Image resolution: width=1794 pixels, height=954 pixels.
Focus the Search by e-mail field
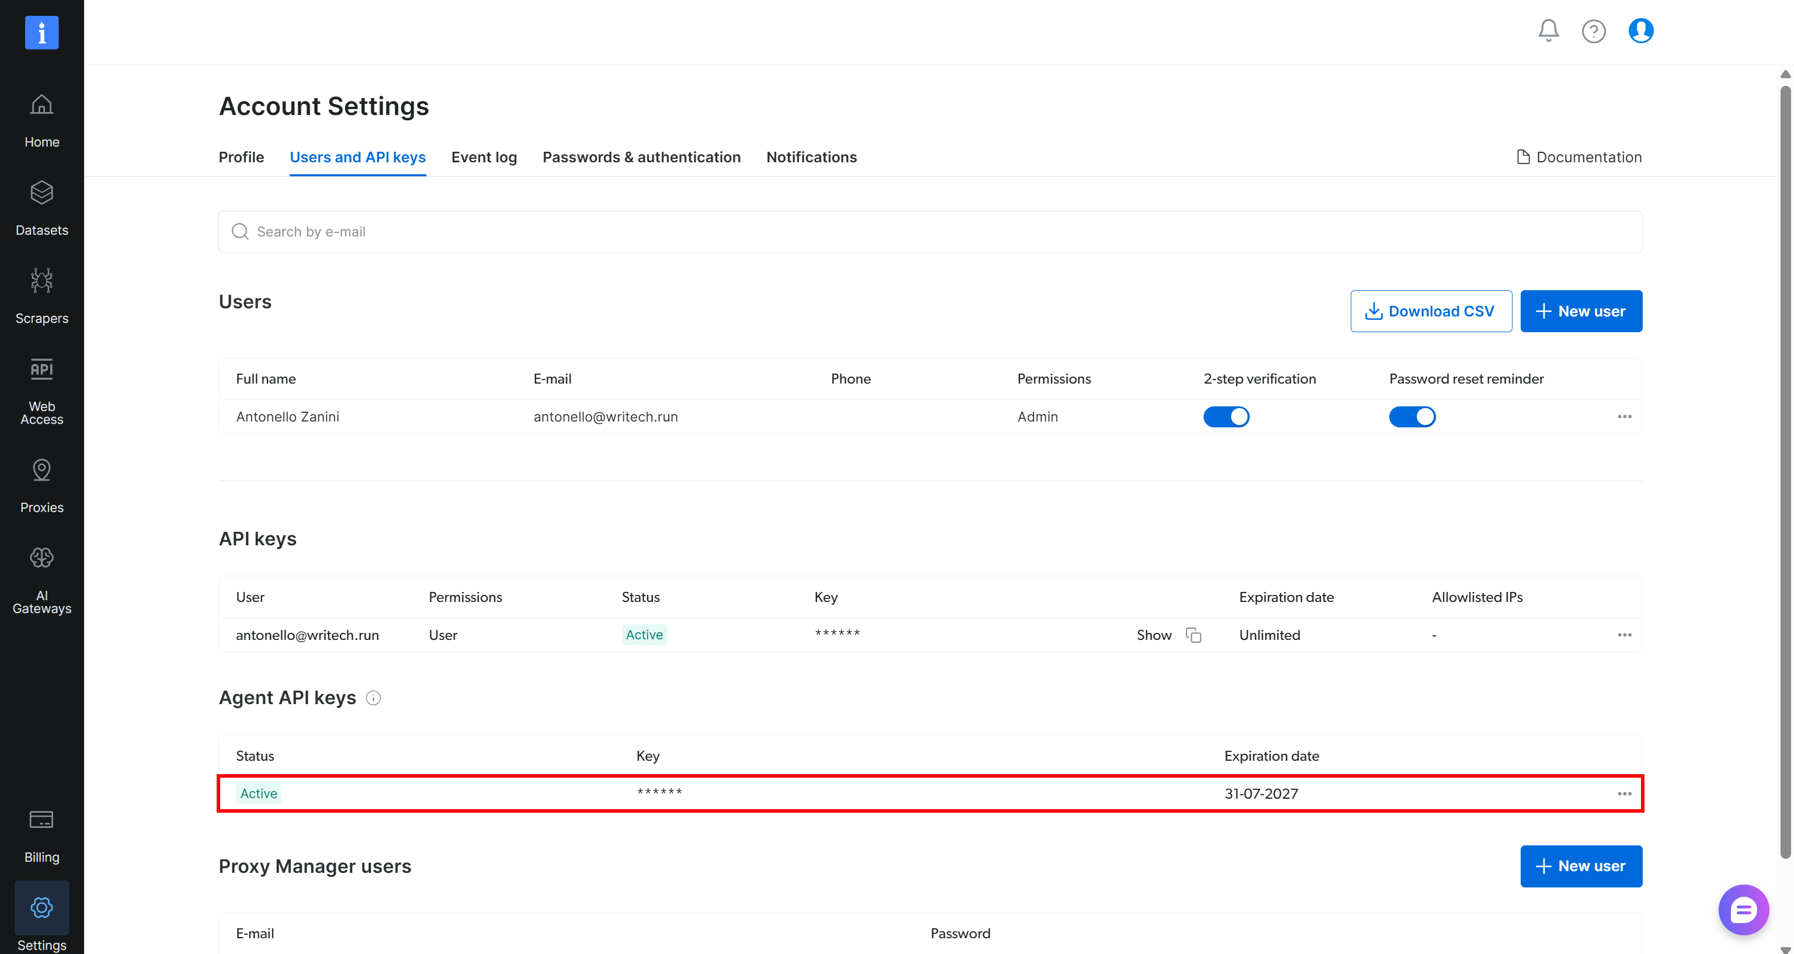point(930,232)
